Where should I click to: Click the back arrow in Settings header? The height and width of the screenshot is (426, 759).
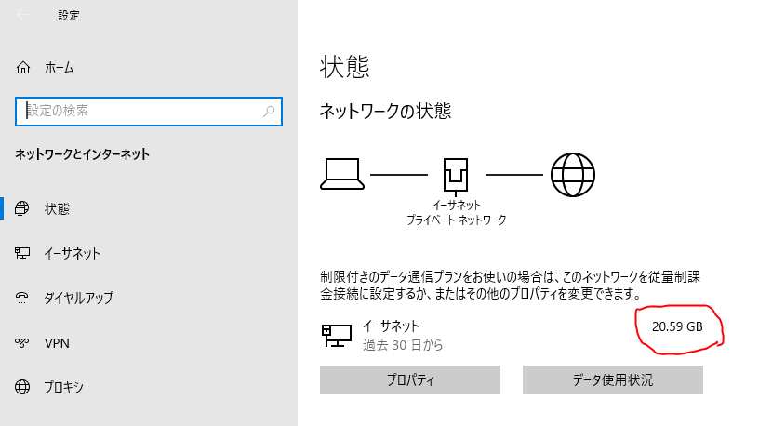coord(22,15)
